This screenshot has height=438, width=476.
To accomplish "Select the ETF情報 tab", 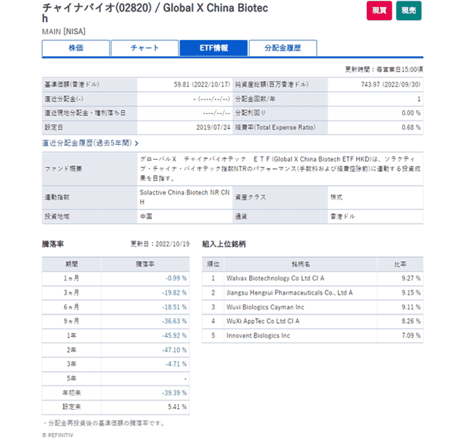I will click(x=213, y=48).
